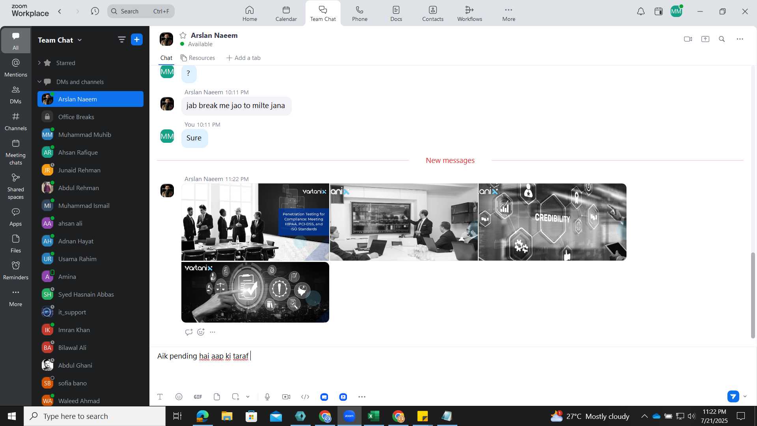Expand send options dropdown arrow
This screenshot has width=757, height=426.
(745, 396)
